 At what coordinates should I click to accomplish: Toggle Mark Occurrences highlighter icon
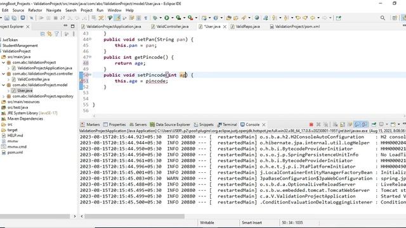coord(118,18)
